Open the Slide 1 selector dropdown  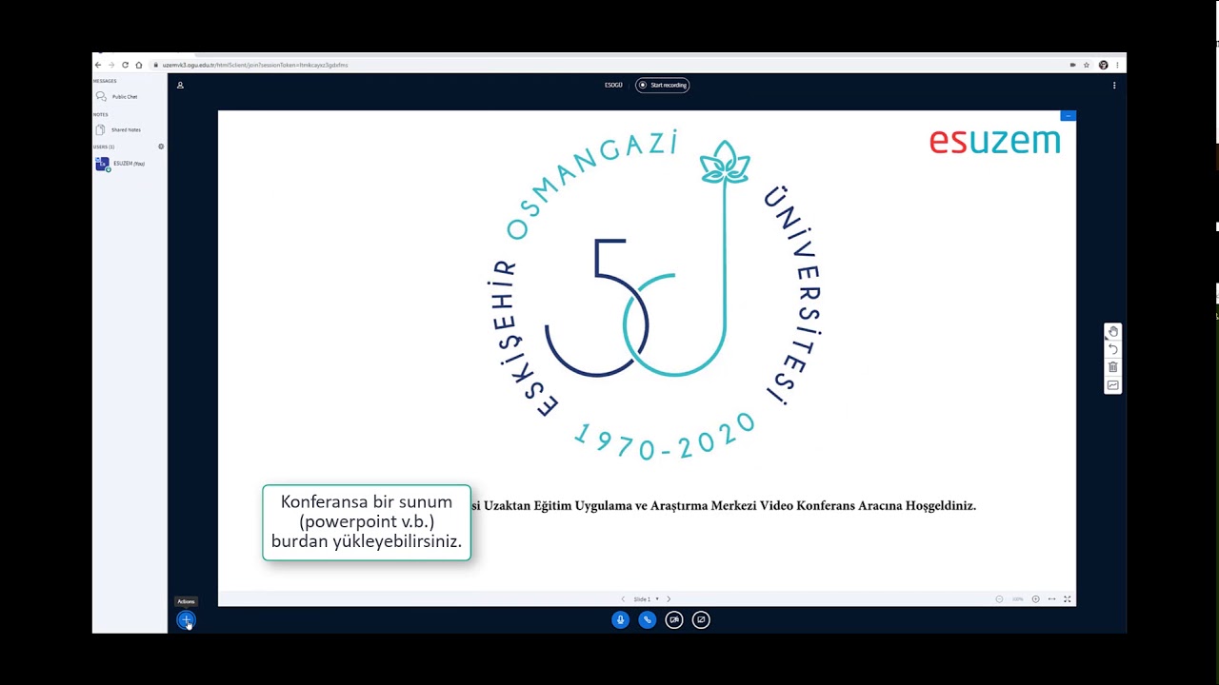coord(646,599)
